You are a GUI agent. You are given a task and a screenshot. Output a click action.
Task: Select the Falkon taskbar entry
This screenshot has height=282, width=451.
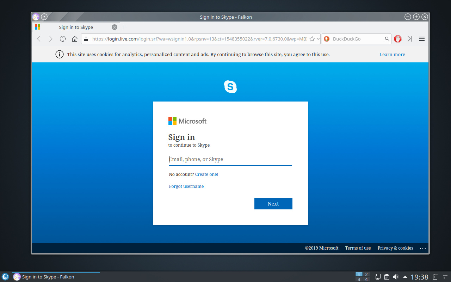click(x=56, y=277)
